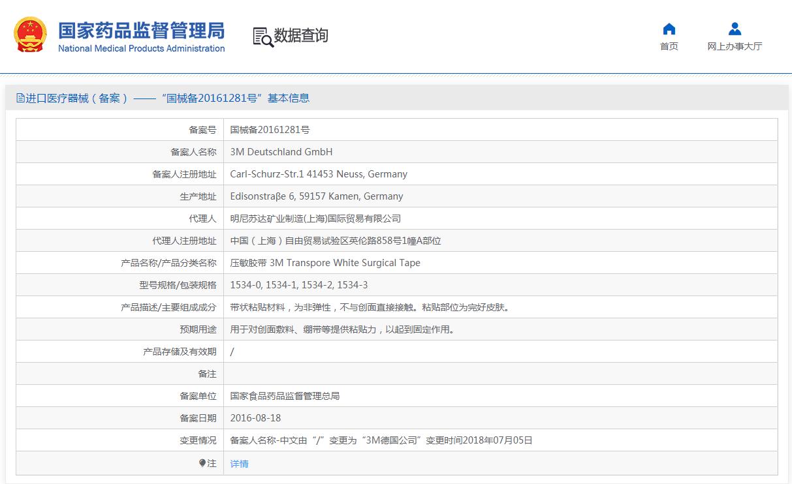Click the 数据查询 heading text
The width and height of the screenshot is (792, 484).
pyautogui.click(x=301, y=36)
